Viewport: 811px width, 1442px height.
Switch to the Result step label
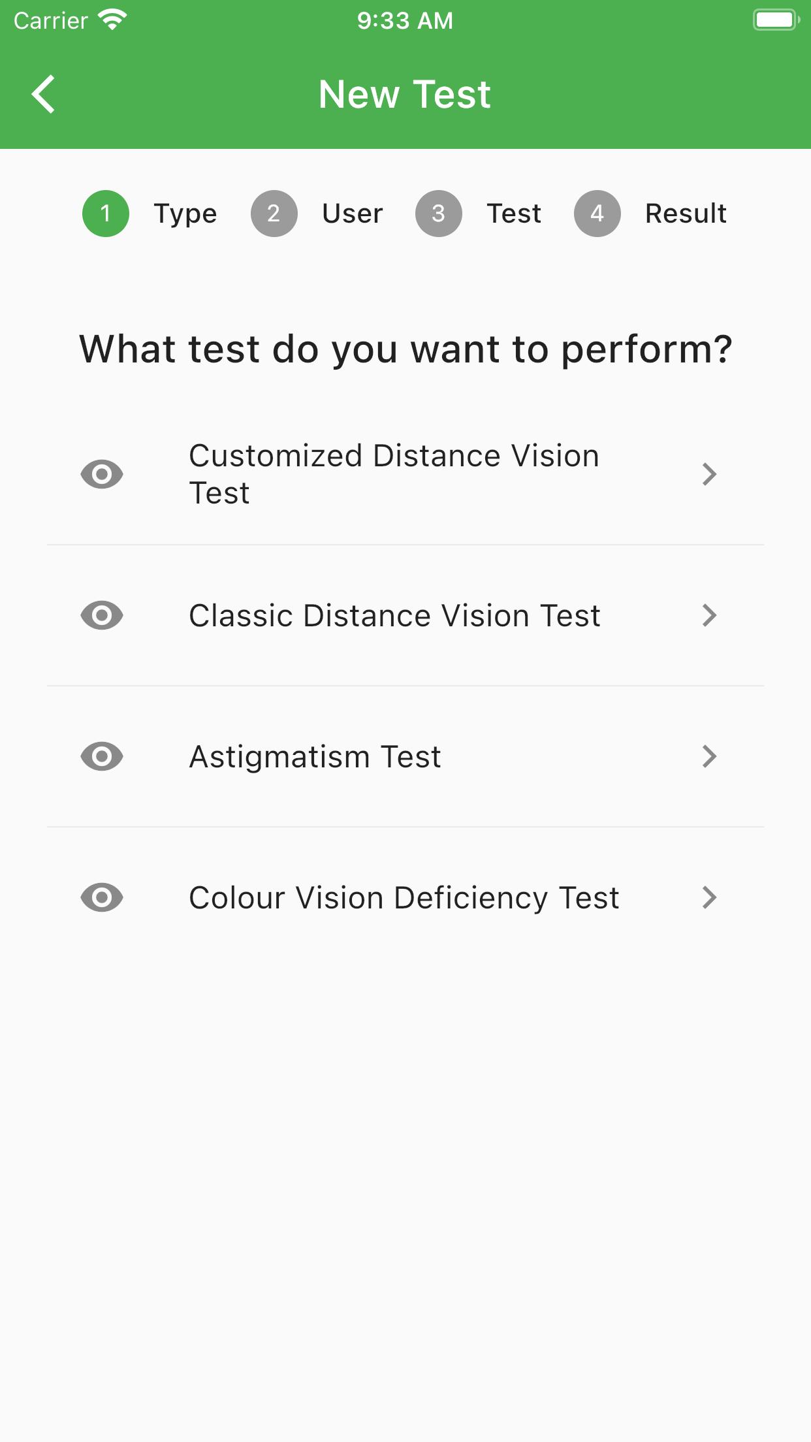(686, 214)
